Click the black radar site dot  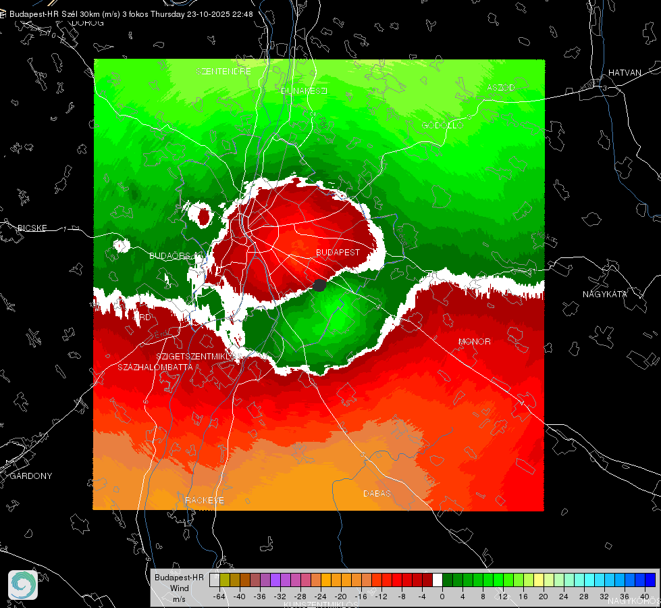(x=319, y=285)
